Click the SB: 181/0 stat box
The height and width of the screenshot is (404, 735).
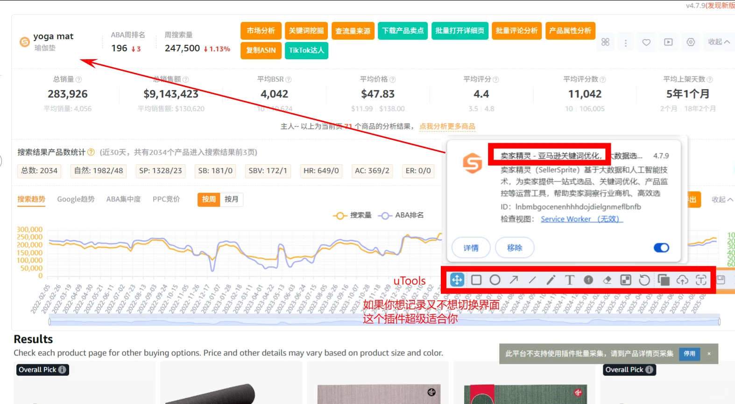click(x=215, y=171)
